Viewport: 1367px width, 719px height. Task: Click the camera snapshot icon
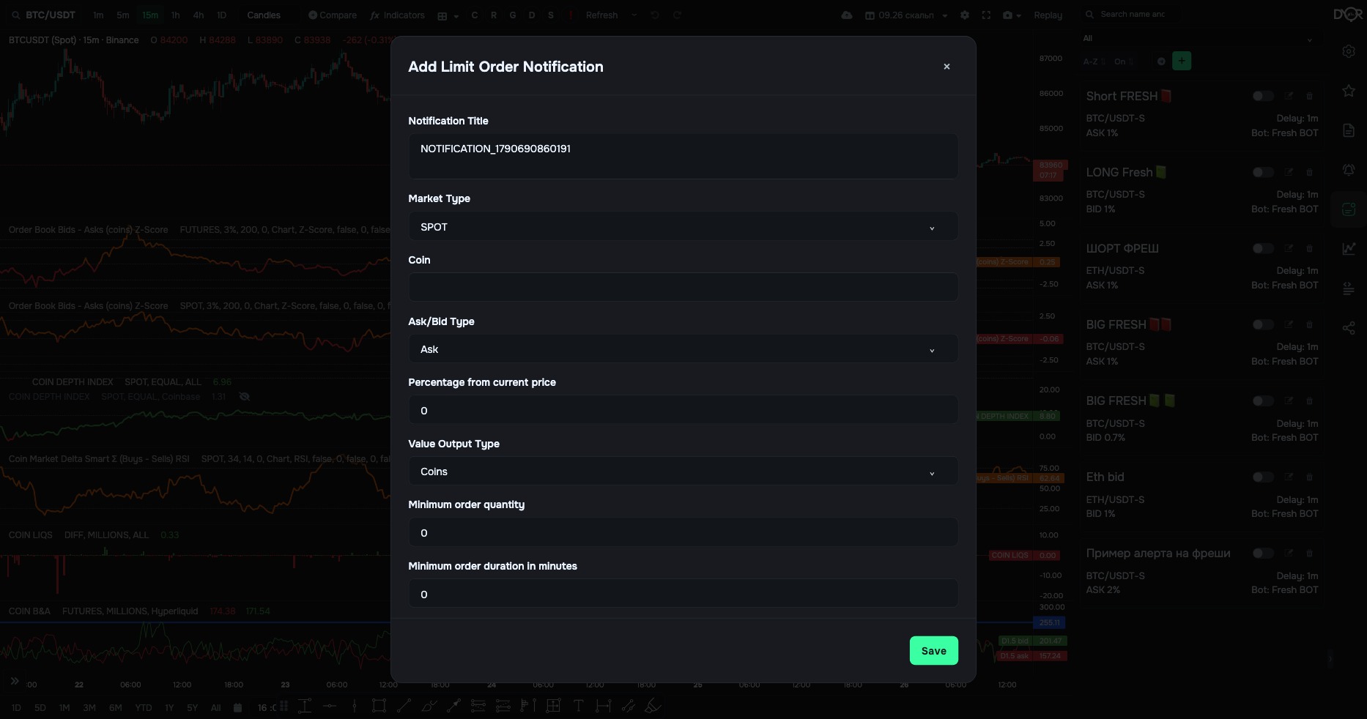(1008, 15)
